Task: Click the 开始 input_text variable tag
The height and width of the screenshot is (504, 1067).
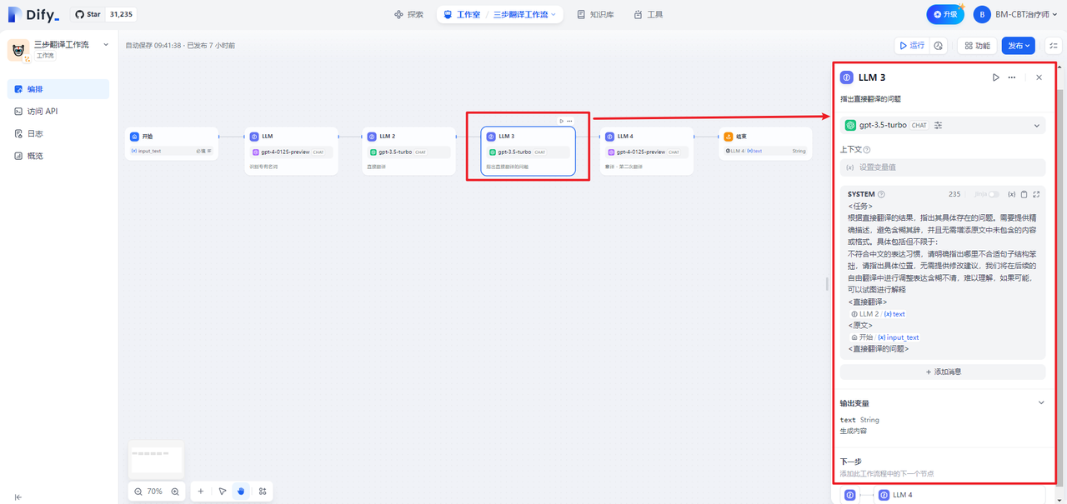Action: [x=884, y=337]
